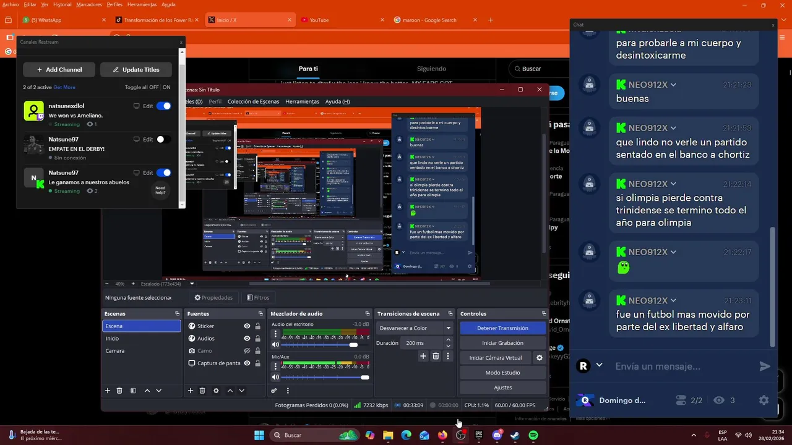
Task: Mute Audio del escritorio speaker icon
Action: tap(275, 345)
